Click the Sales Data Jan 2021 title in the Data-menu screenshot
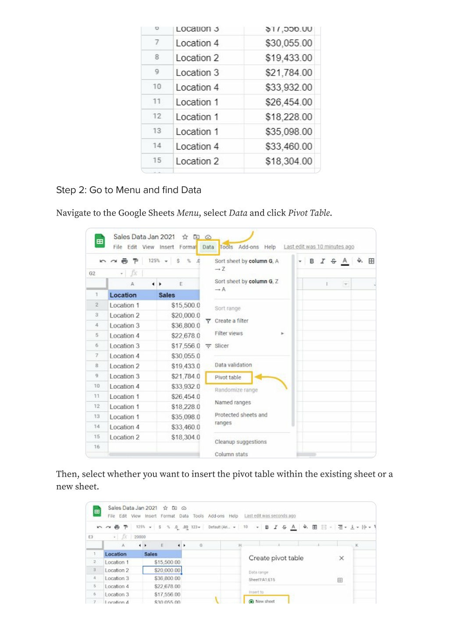The image size is (449, 636). click(144, 237)
